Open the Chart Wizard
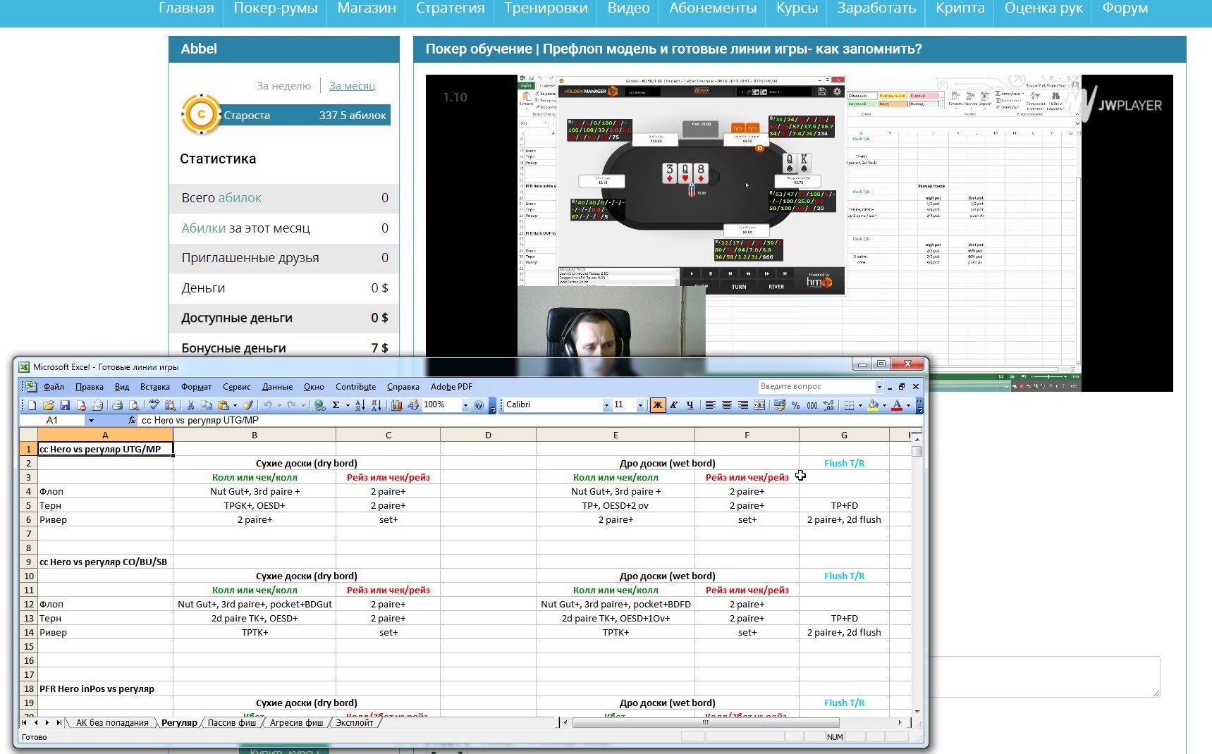 pyautogui.click(x=397, y=405)
